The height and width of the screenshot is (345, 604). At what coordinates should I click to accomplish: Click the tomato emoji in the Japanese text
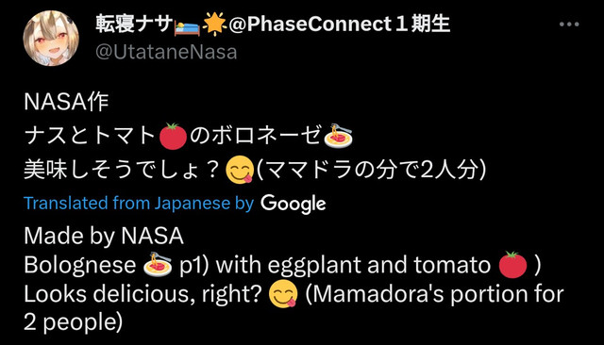pos(173,136)
